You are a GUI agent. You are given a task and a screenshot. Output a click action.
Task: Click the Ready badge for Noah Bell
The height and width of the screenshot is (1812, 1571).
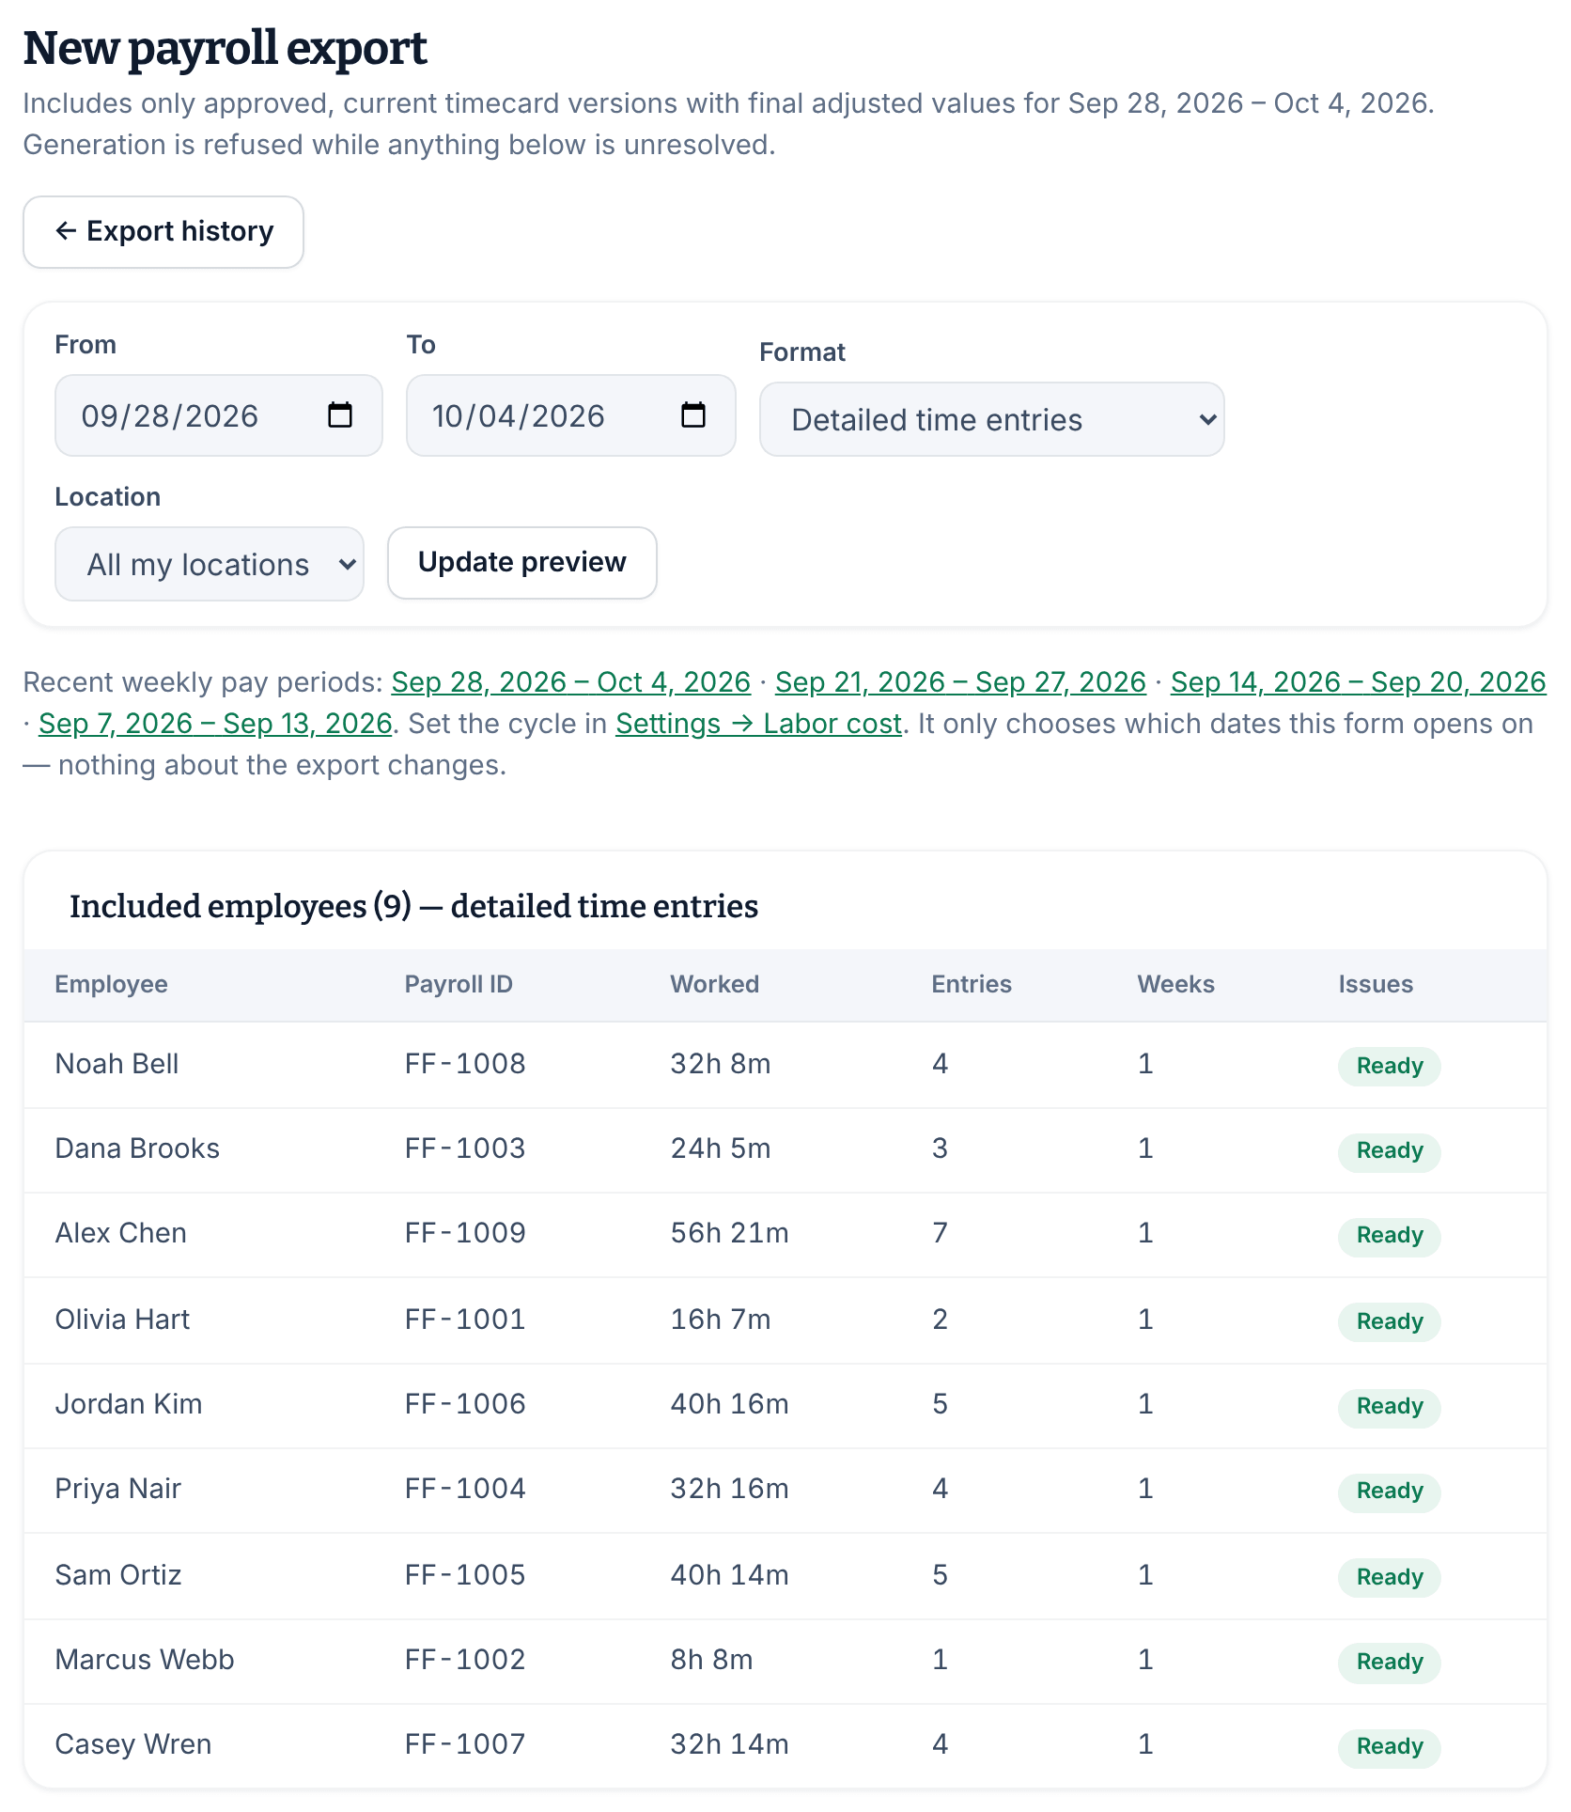[x=1390, y=1067]
